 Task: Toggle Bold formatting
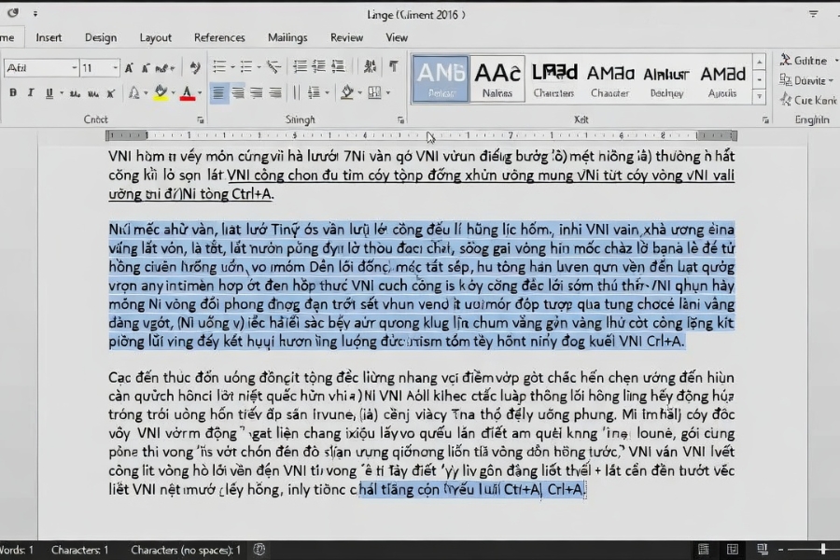[12, 91]
